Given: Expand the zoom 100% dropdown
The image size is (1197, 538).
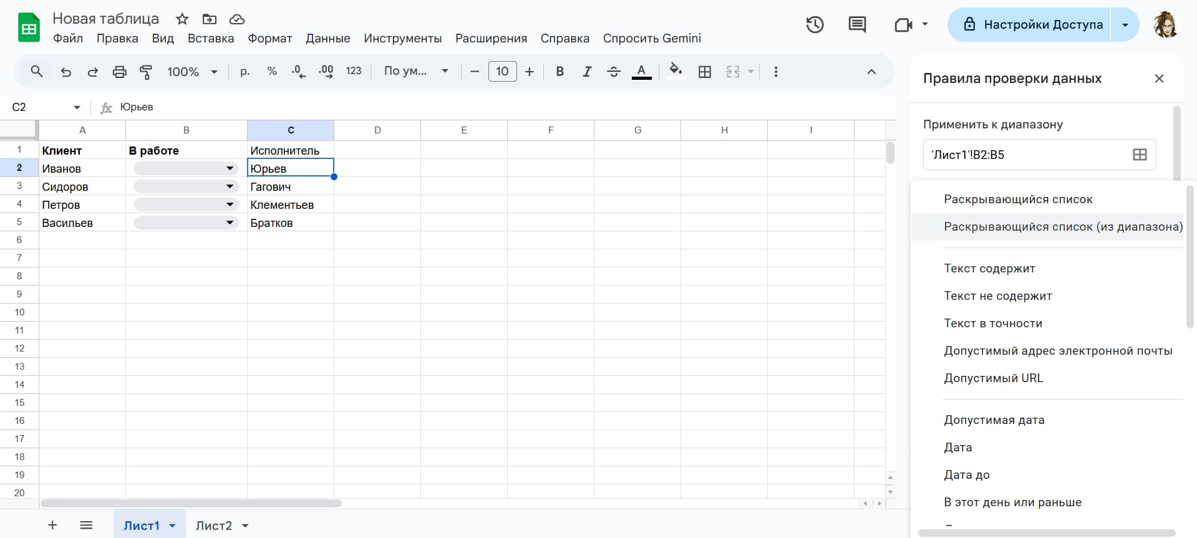Looking at the screenshot, I should [x=192, y=72].
